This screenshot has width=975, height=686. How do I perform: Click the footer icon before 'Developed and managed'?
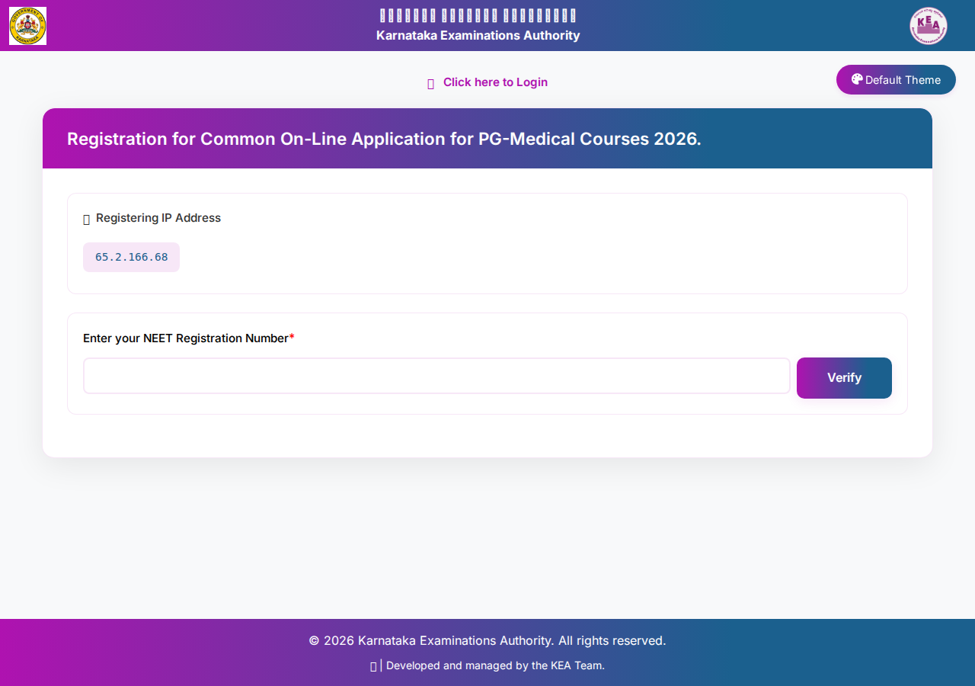pos(373,666)
